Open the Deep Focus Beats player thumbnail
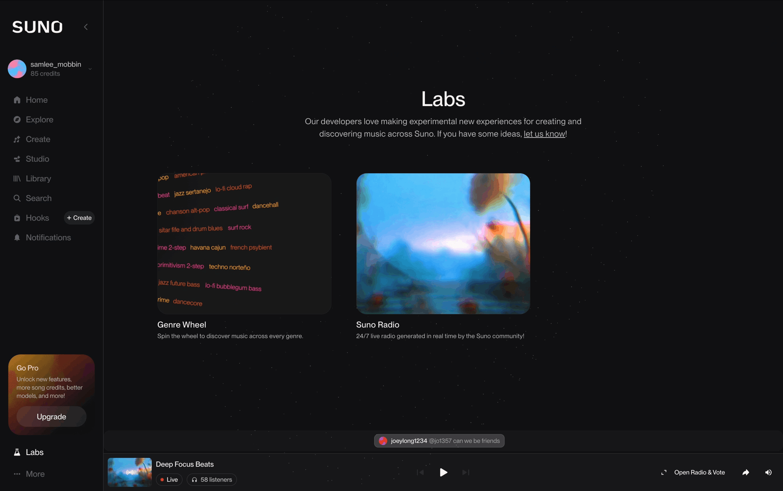 (x=130, y=472)
